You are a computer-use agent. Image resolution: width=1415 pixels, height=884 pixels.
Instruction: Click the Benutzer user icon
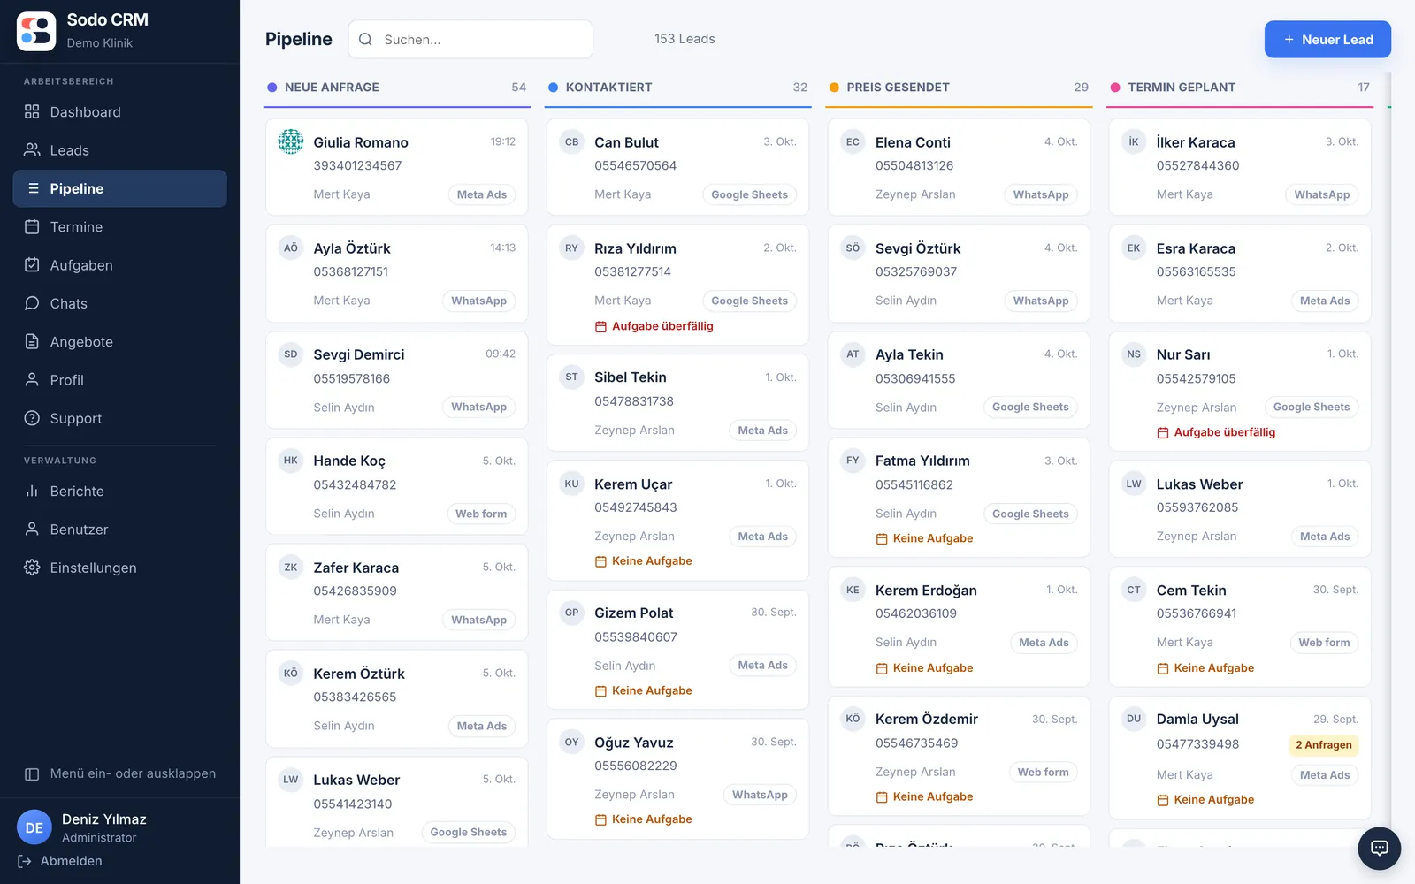click(32, 529)
